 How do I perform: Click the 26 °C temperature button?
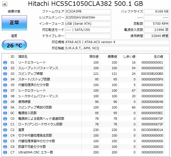[14, 45]
